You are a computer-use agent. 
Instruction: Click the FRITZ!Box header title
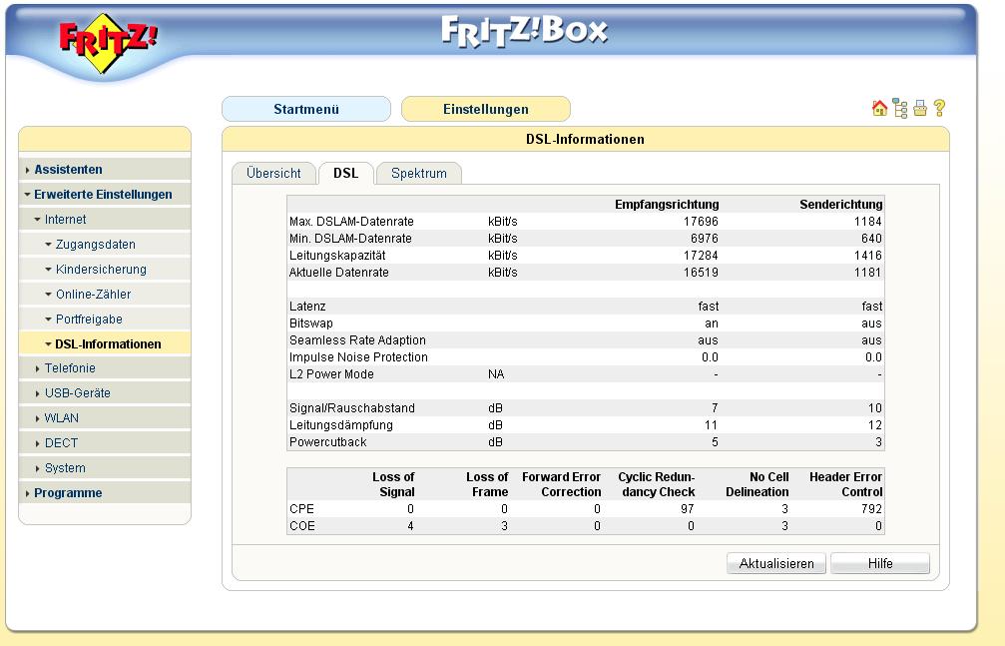tap(524, 31)
